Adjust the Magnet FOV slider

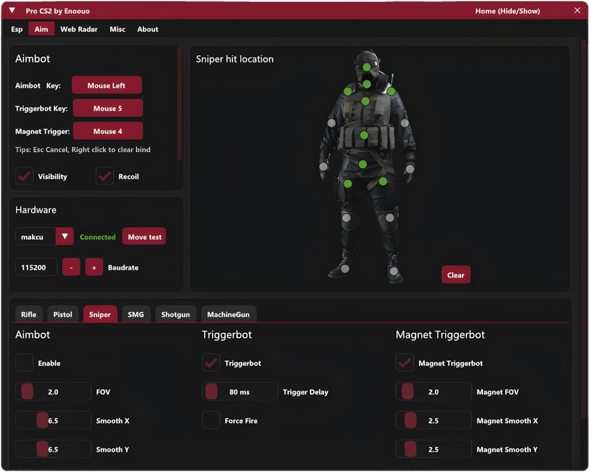433,392
